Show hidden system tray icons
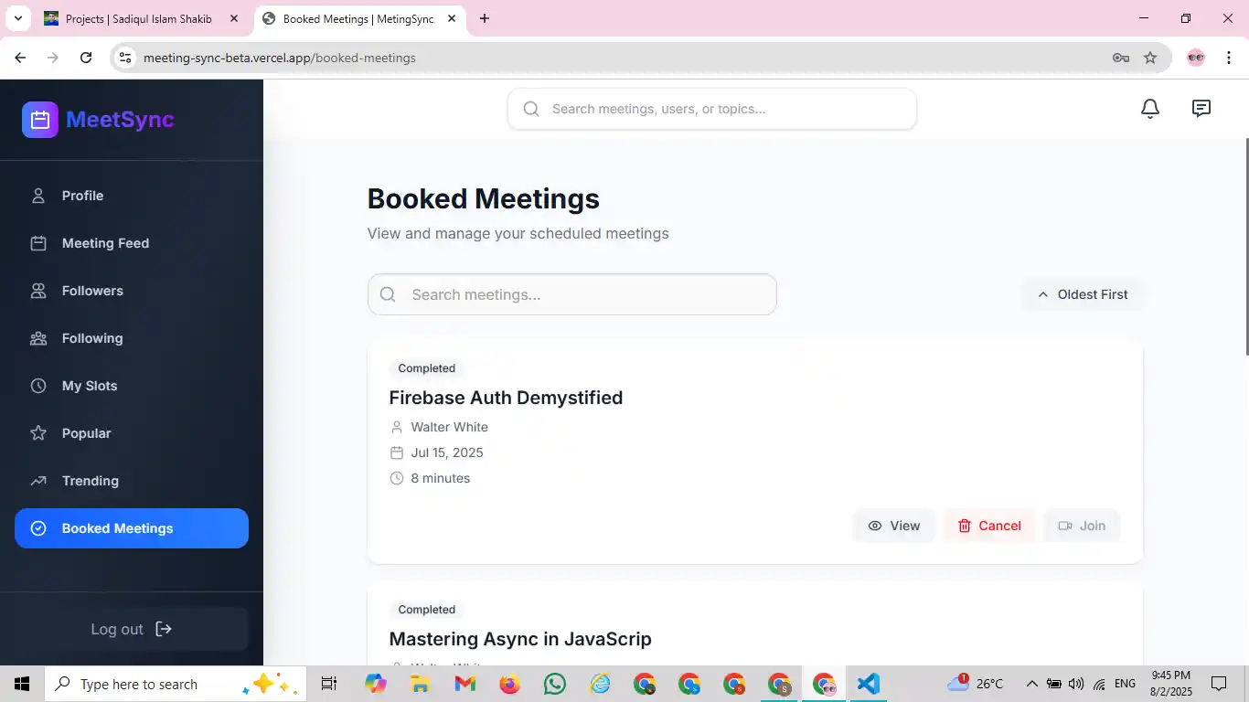Viewport: 1249px width, 702px height. click(x=1031, y=684)
